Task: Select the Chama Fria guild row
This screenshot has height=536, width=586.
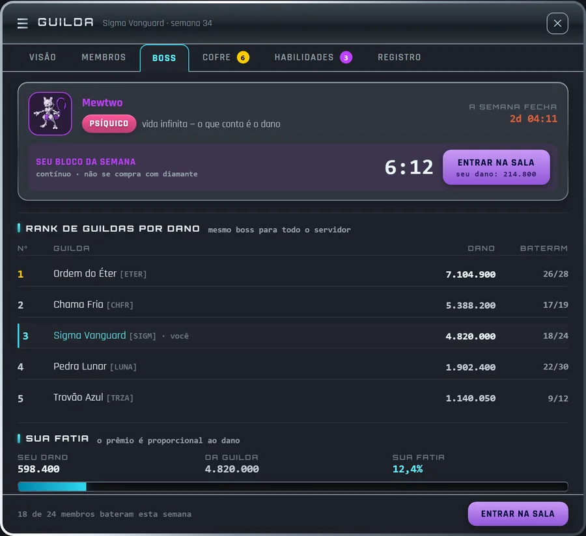Action: pyautogui.click(x=292, y=305)
